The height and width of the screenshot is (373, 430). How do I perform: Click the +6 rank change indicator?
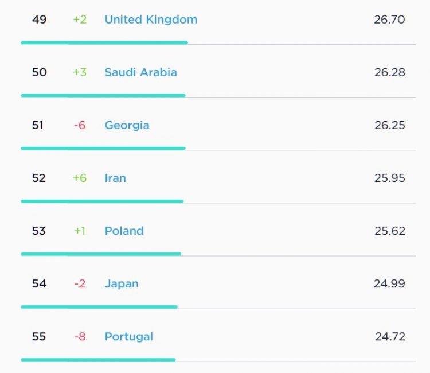coord(80,178)
